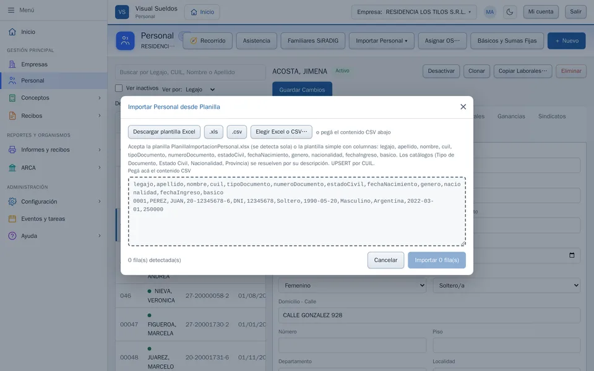Expand the Configuración submenu chevron
The height and width of the screenshot is (371, 594).
coord(100,202)
